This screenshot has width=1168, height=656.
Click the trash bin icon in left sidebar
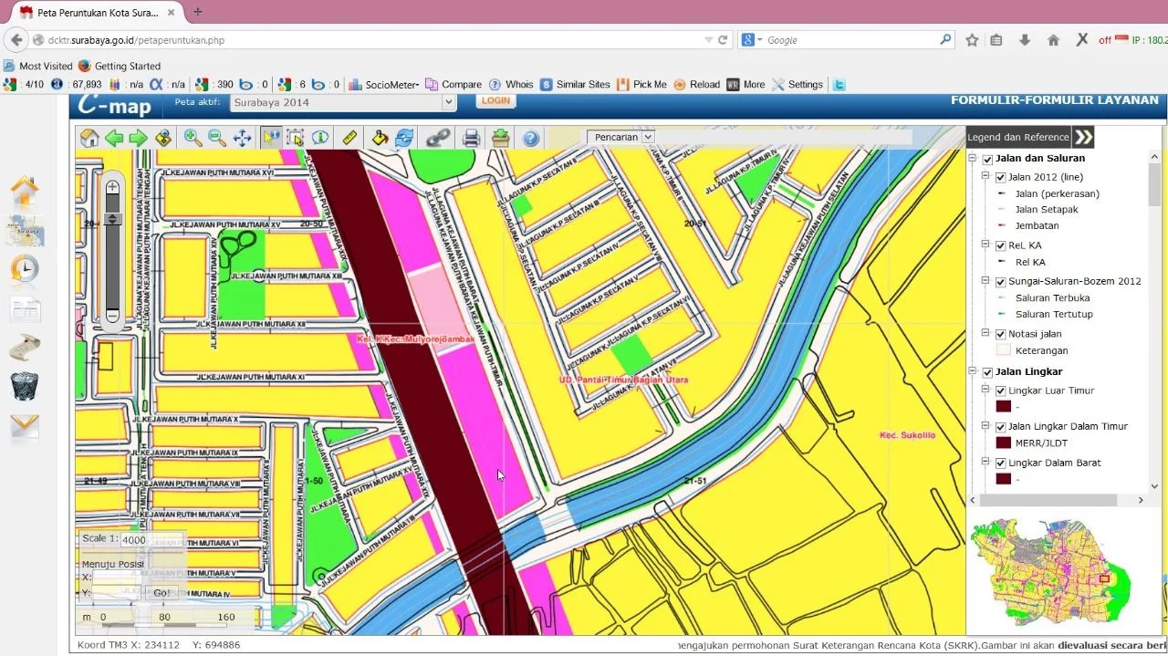(25, 386)
